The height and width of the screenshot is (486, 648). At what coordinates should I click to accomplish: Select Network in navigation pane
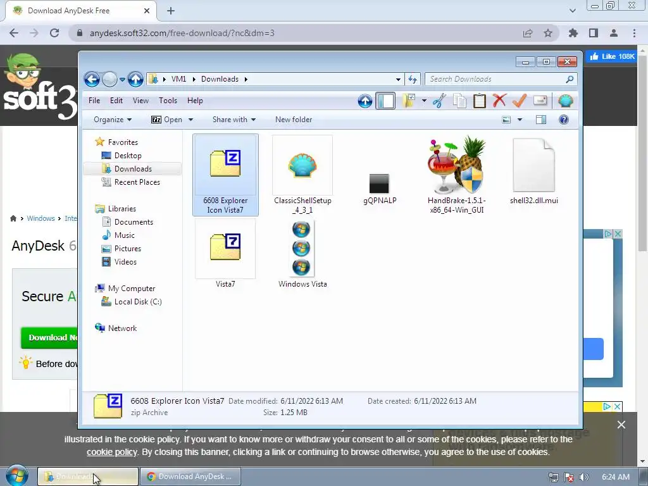tap(122, 328)
